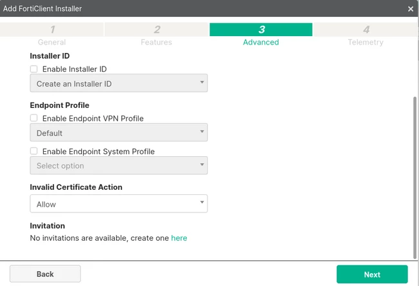Proceed with the Next button
The width and height of the screenshot is (419, 286).
(x=372, y=274)
